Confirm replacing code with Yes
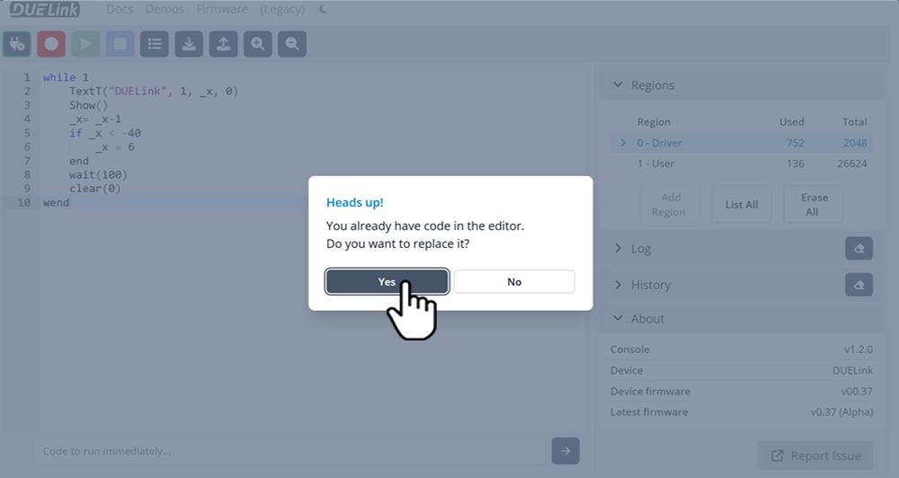 (387, 281)
